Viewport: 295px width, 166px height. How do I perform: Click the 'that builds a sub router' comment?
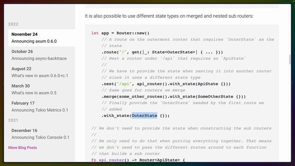[125, 154]
